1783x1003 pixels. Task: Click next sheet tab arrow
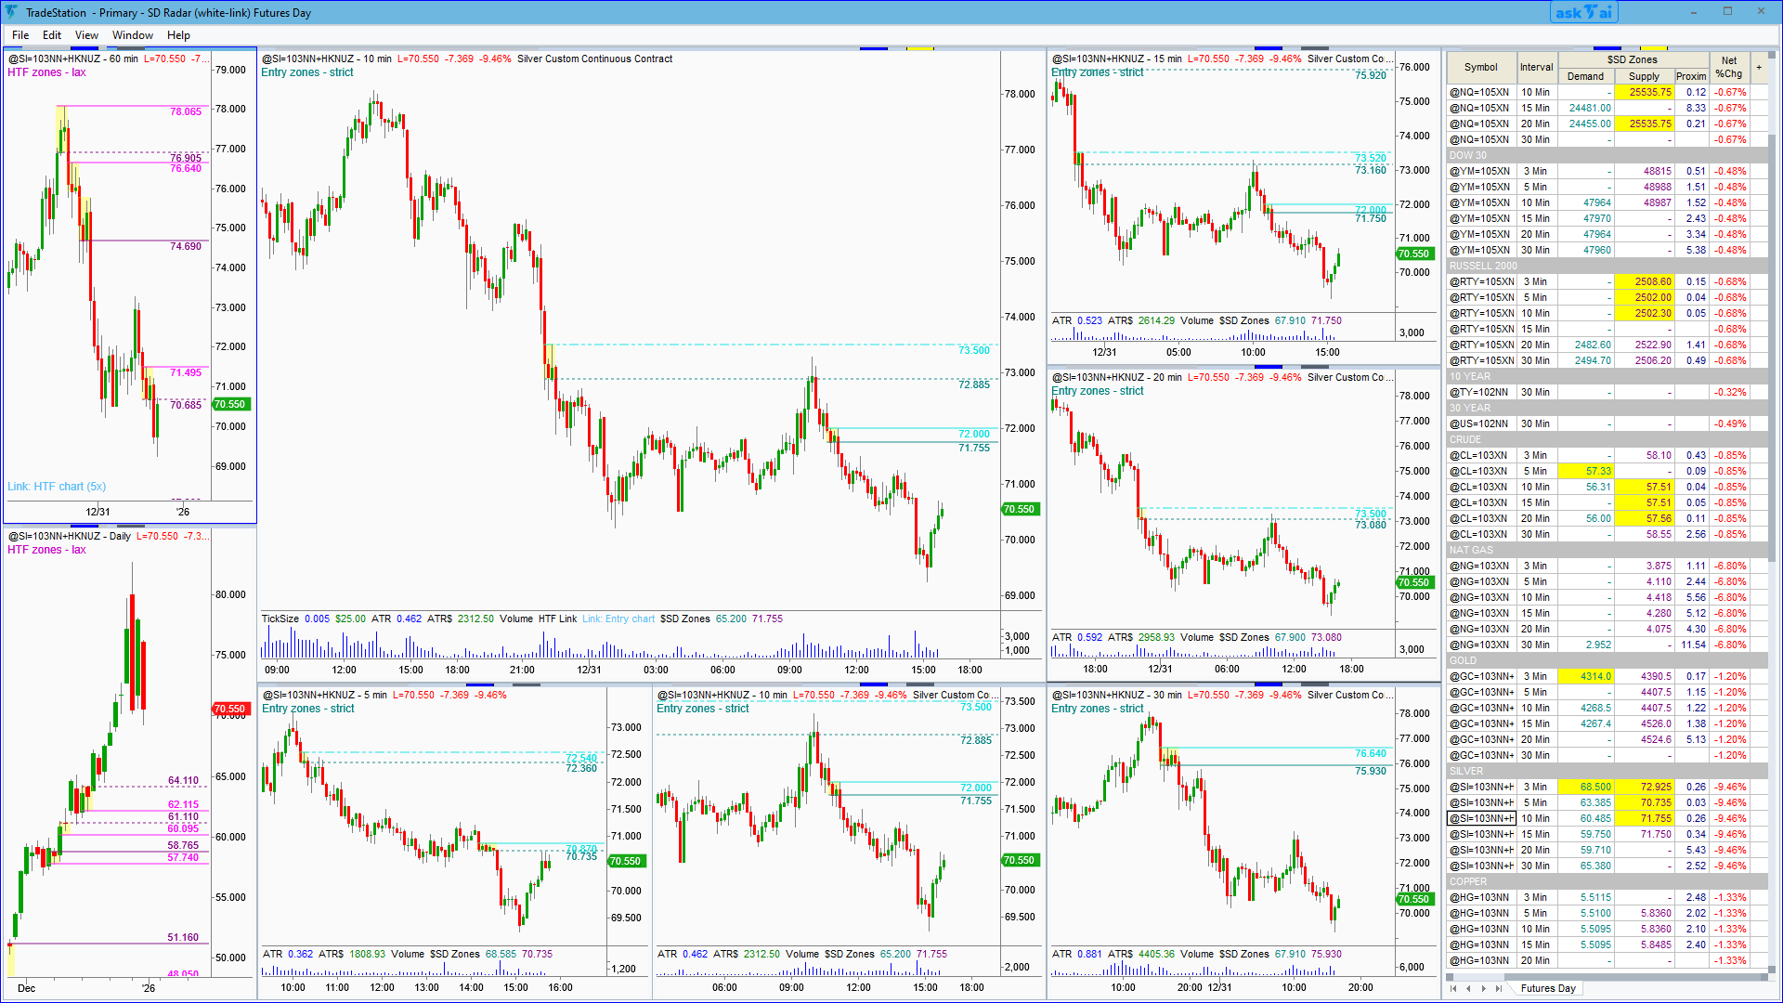(x=1484, y=988)
